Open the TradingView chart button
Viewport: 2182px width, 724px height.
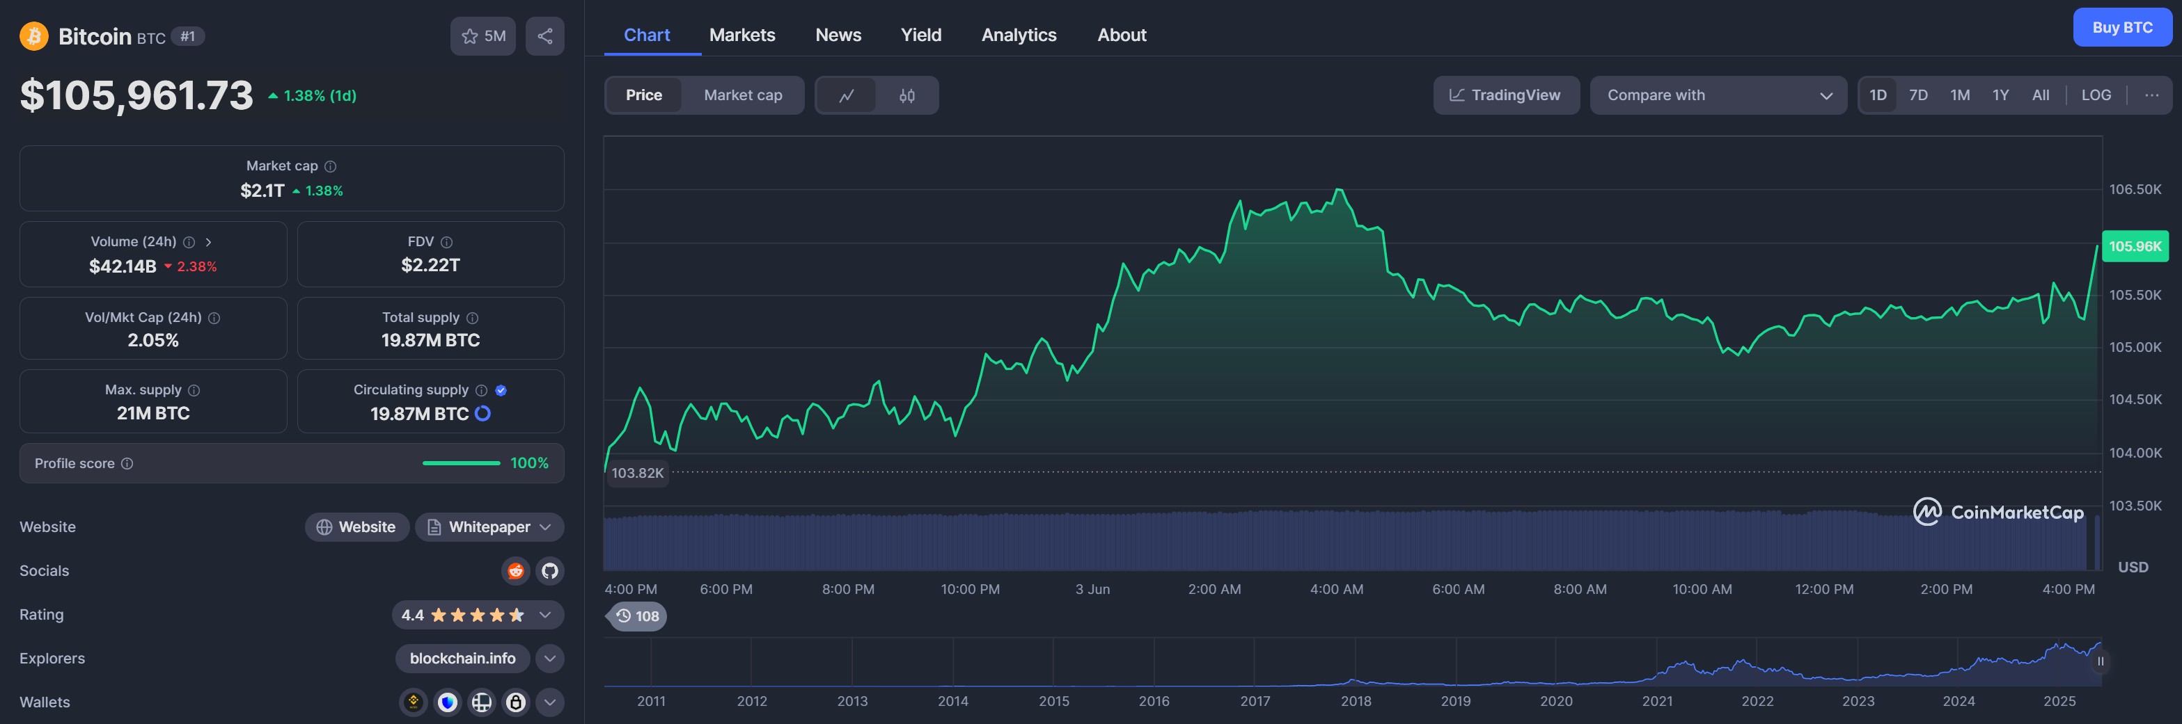coord(1506,95)
